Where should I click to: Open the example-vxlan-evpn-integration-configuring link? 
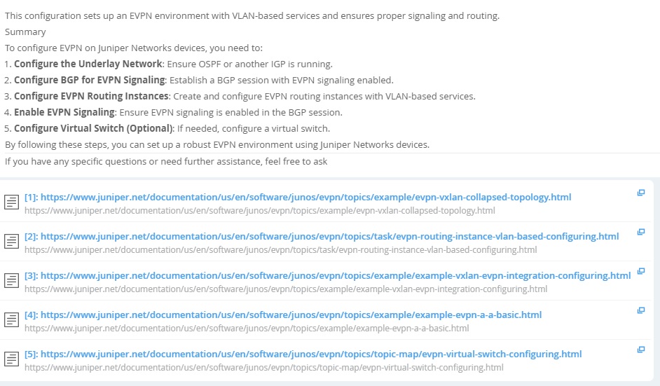[x=327, y=275]
